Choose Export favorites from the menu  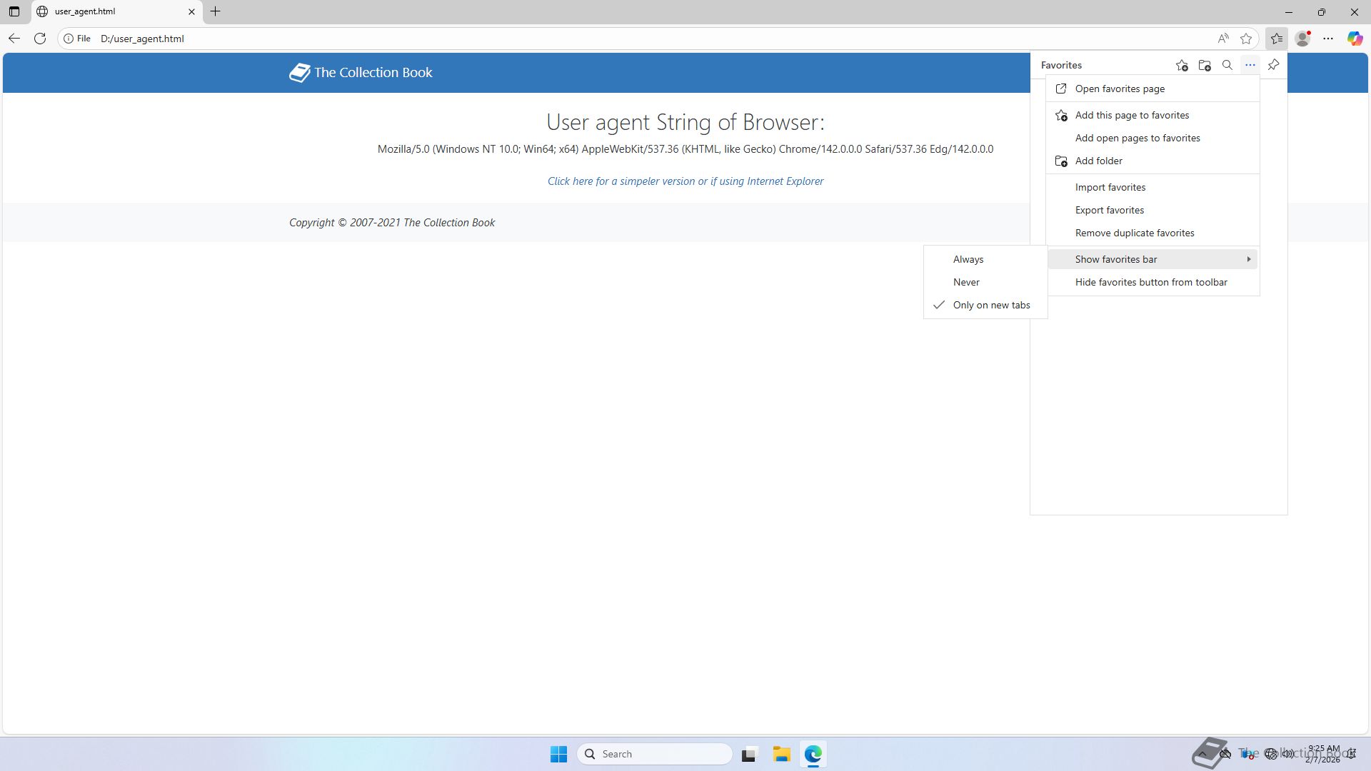click(x=1109, y=210)
